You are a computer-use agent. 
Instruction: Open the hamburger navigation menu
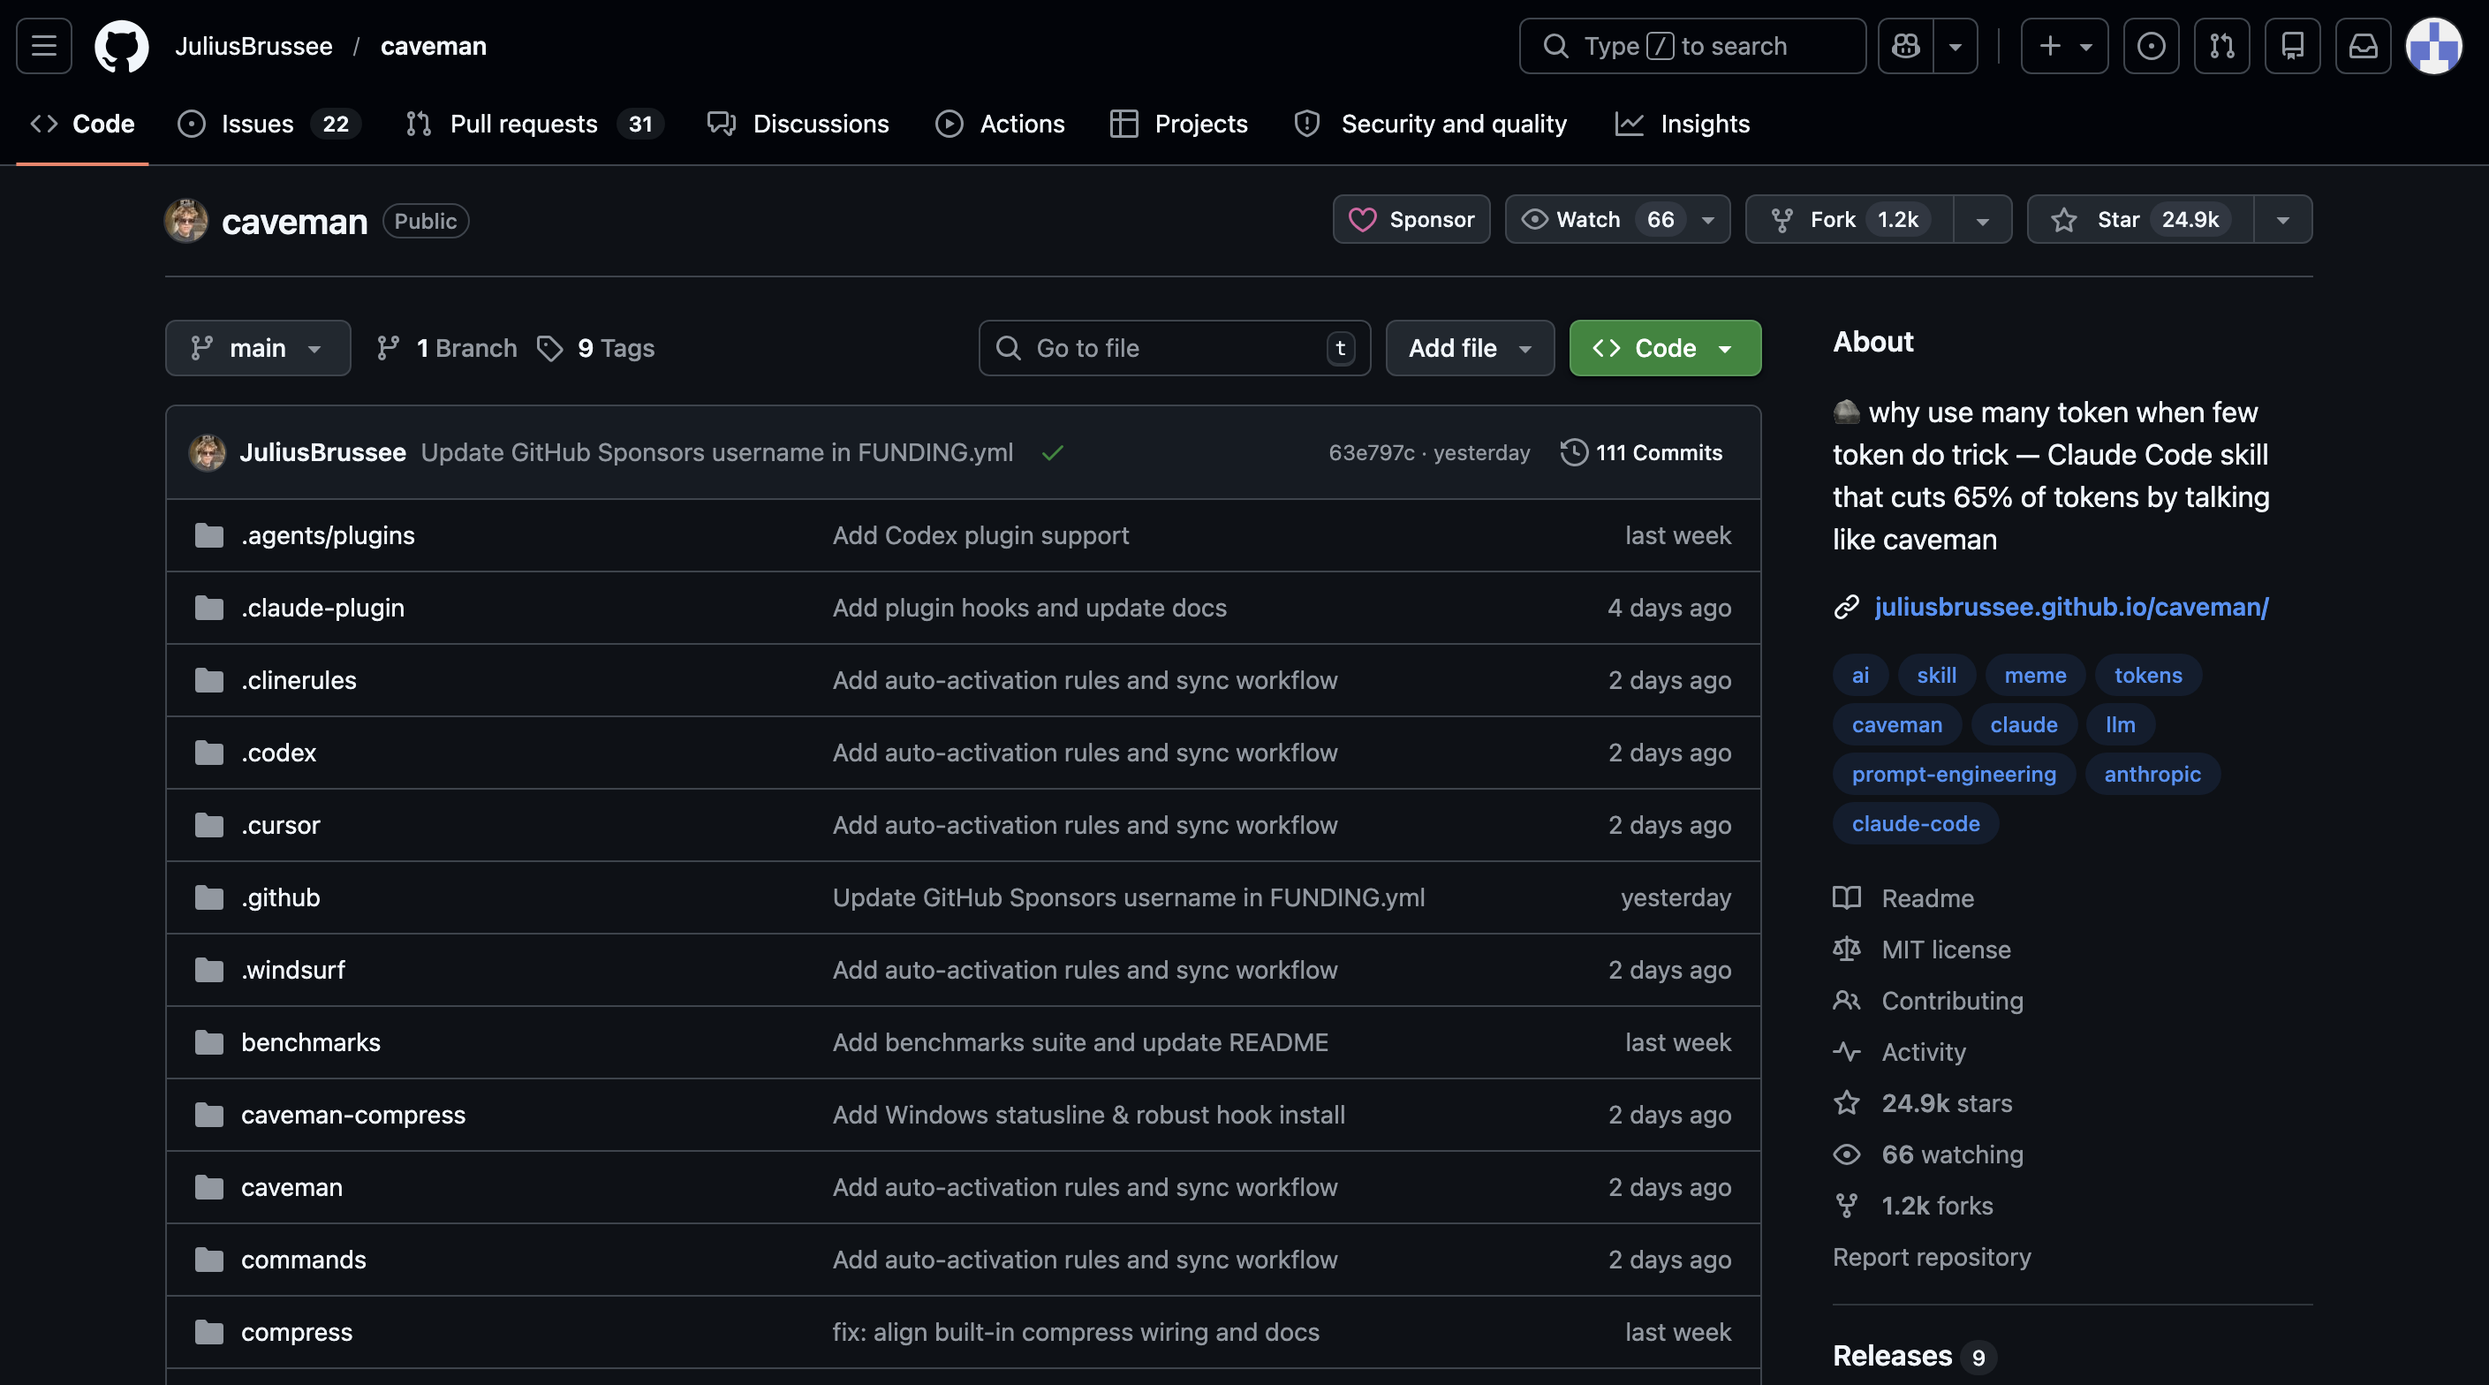coord(43,45)
